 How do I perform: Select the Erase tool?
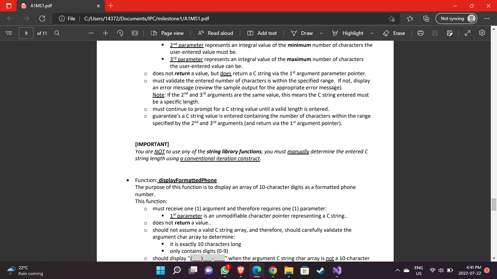pyautogui.click(x=394, y=33)
